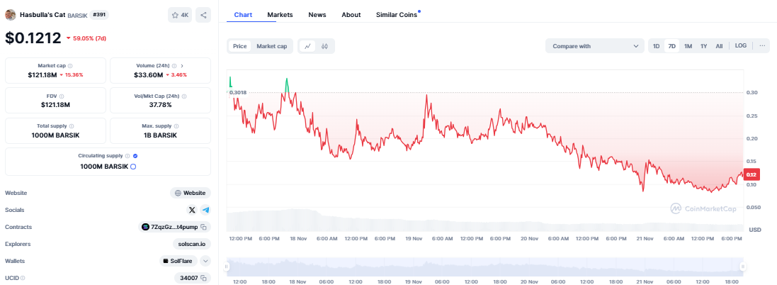Open the Similar Coins tab
The height and width of the screenshot is (285, 777).
397,15
